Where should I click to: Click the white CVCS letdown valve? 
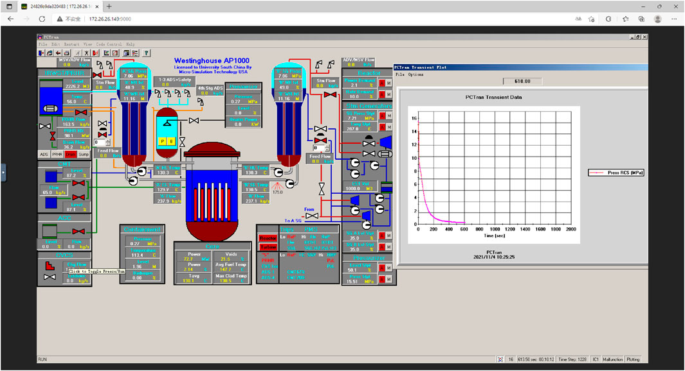coord(50,277)
